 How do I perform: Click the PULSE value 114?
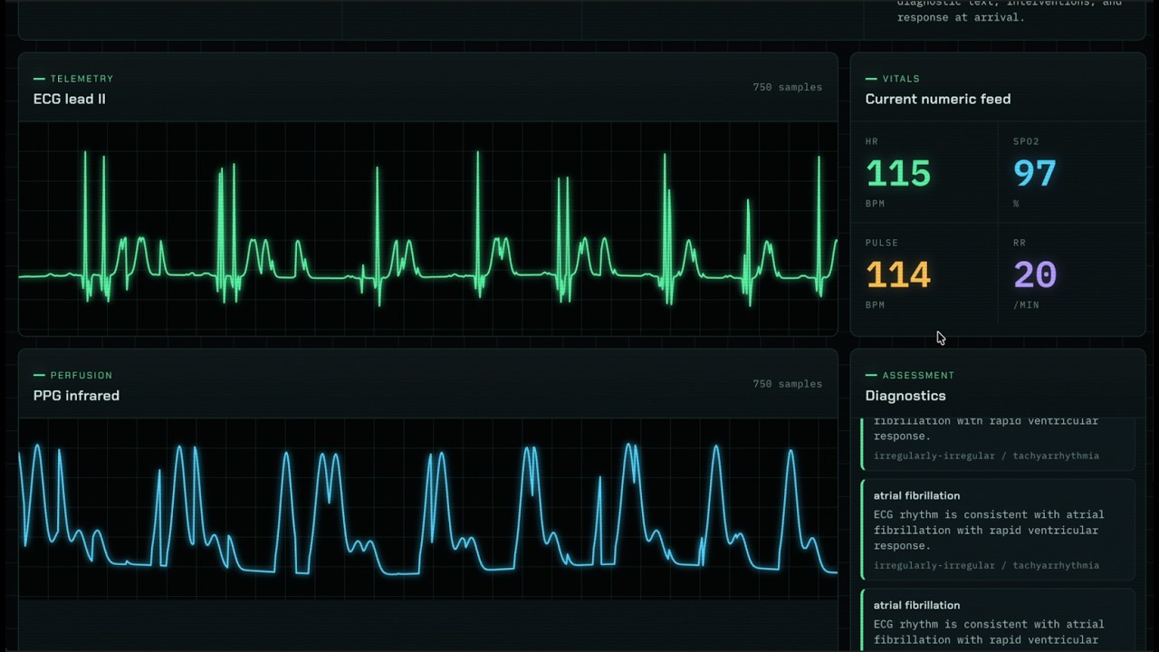coord(898,274)
